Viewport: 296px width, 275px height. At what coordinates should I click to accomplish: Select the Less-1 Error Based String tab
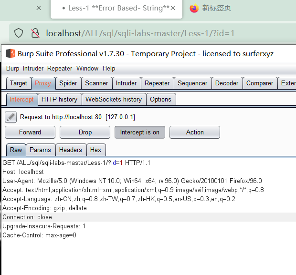116,8
